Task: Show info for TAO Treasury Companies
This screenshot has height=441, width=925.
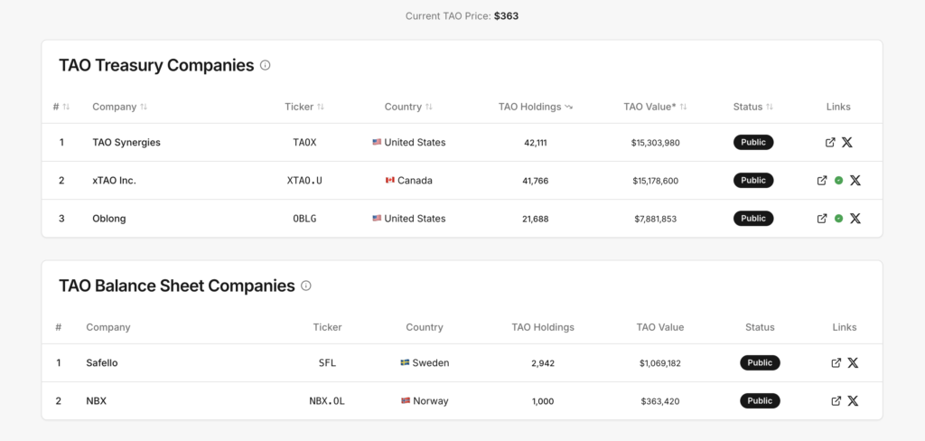Action: (x=266, y=65)
